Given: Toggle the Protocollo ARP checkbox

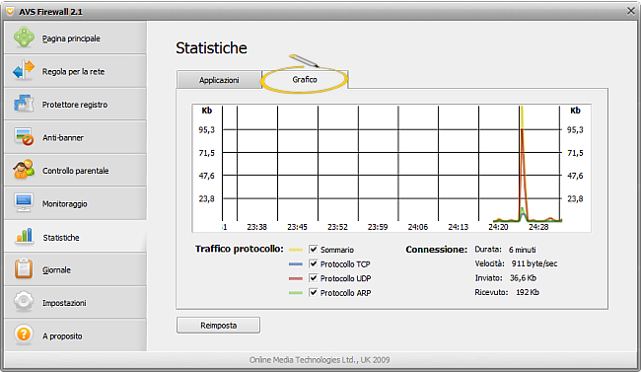Looking at the screenshot, I should click(314, 293).
